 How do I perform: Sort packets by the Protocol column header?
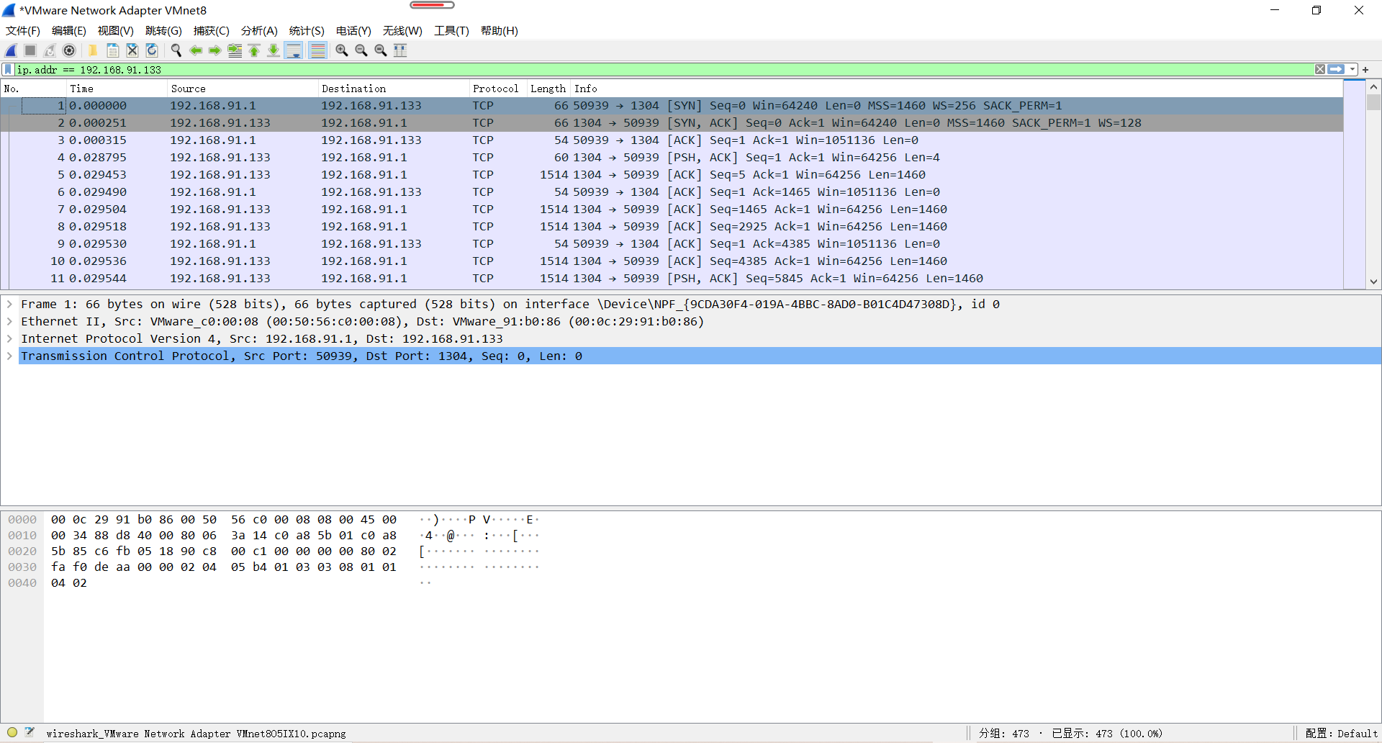click(x=498, y=89)
